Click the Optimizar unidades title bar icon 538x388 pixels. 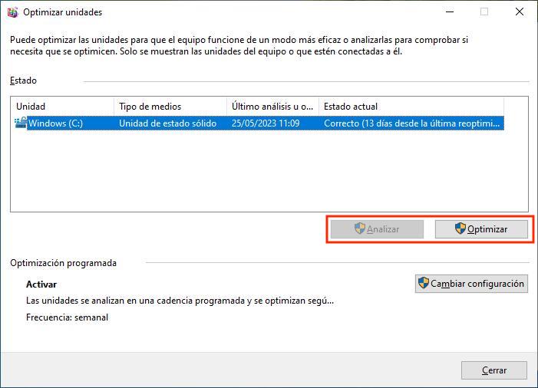(x=12, y=12)
